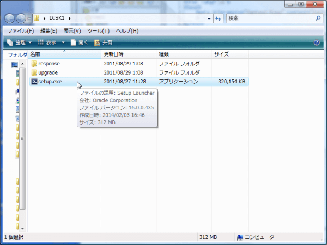Sort by the 更新日時 column header
This screenshot has width=327, height=245.
pos(129,54)
